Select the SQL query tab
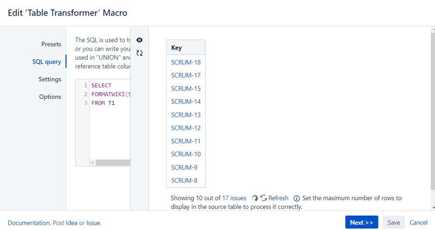 [x=47, y=61]
